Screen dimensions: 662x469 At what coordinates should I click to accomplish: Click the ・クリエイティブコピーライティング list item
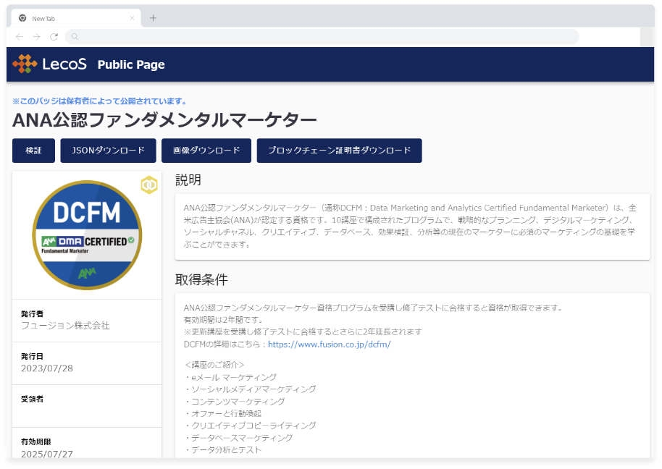[x=250, y=425]
